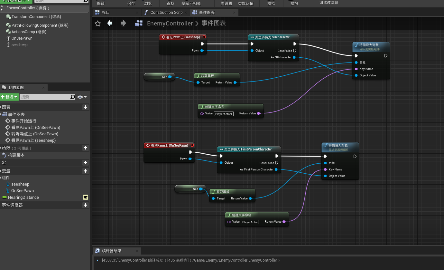Edit the PlayerActor1 value field
The height and width of the screenshot is (270, 444).
point(224,114)
